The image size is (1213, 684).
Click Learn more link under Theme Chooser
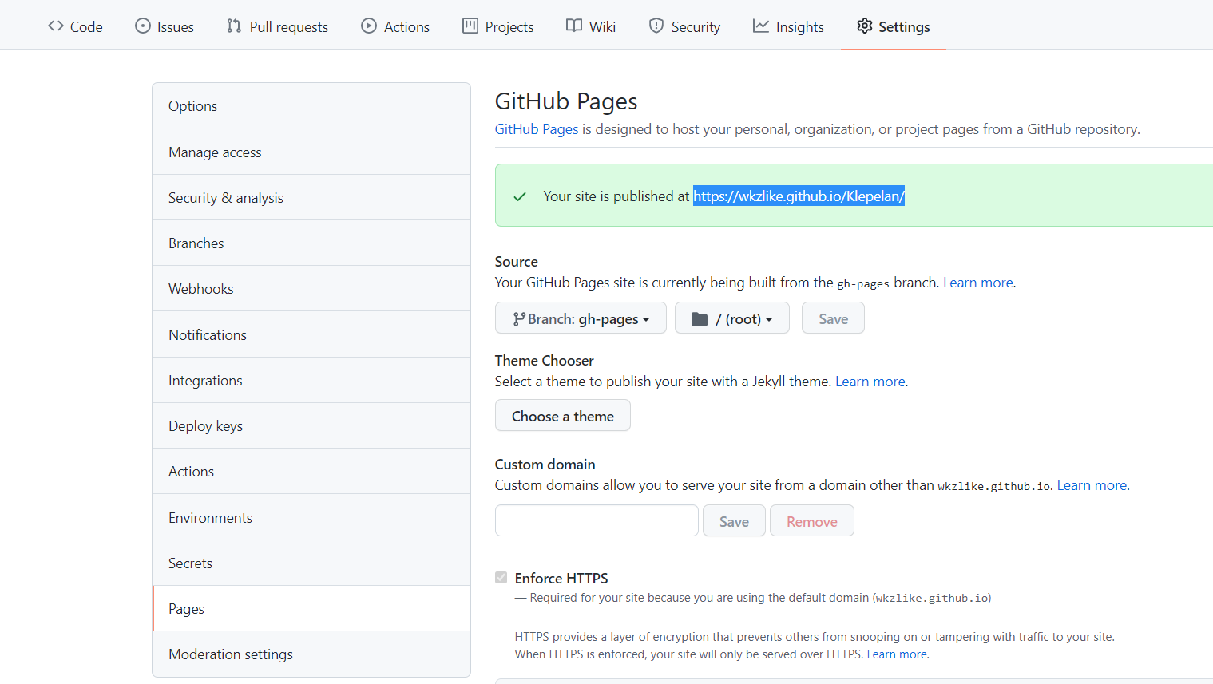[870, 382]
